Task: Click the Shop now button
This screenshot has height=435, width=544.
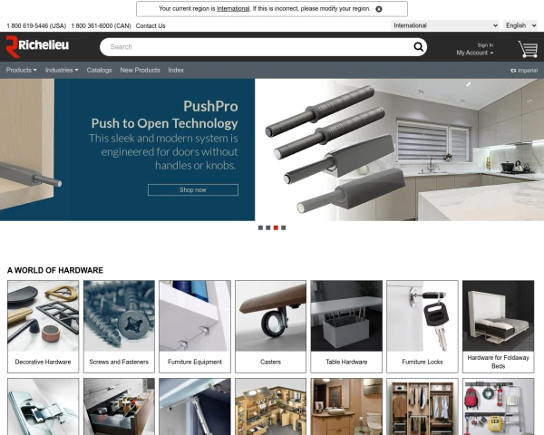Action: tap(193, 189)
